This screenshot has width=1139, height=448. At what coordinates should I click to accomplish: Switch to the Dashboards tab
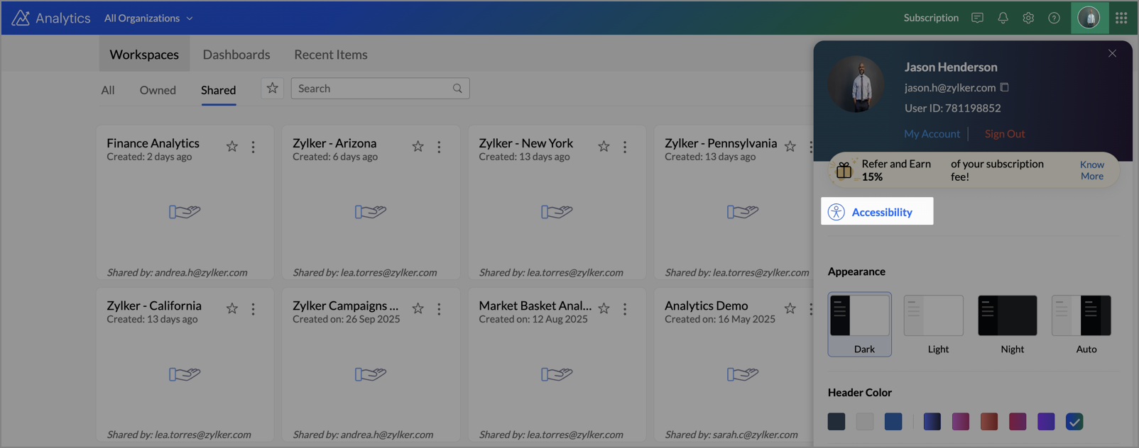236,55
